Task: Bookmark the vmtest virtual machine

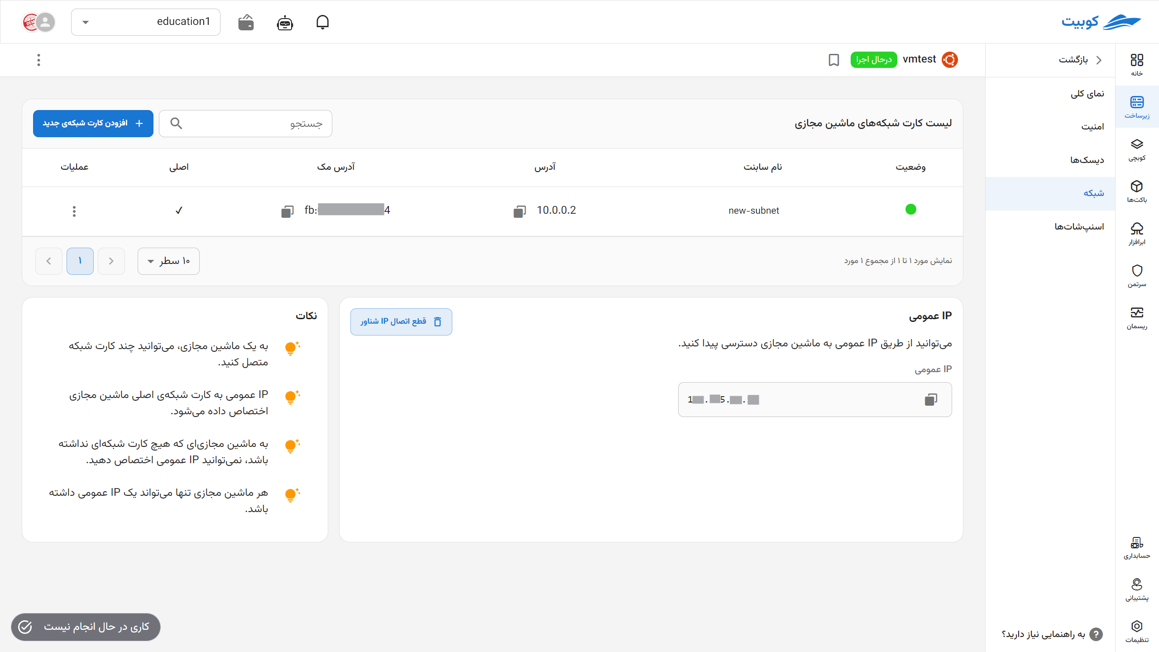Action: coord(833,60)
